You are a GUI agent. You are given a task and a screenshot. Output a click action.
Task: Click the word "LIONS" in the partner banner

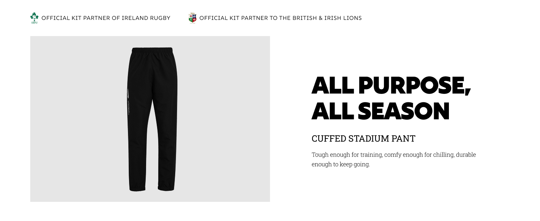(x=352, y=18)
